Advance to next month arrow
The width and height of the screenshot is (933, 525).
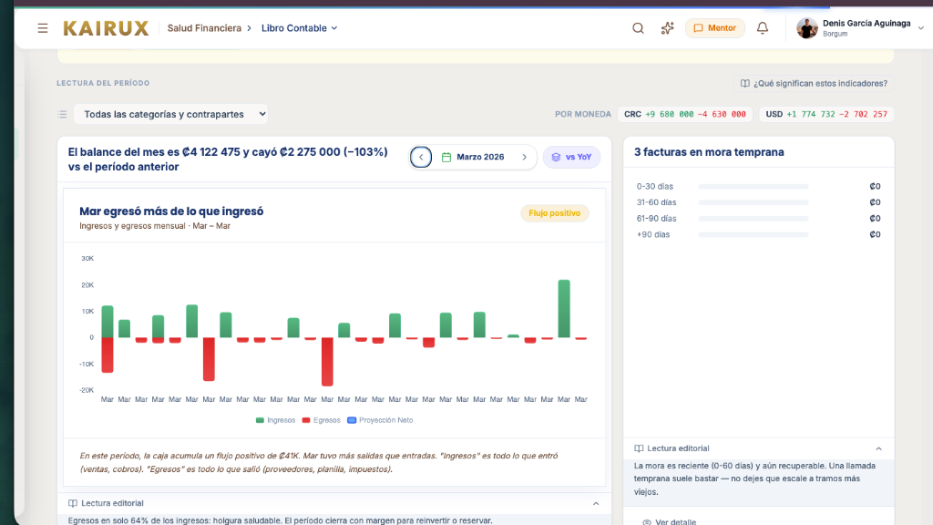coord(524,157)
